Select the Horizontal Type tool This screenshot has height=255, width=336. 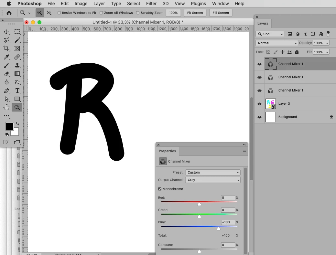click(17, 90)
